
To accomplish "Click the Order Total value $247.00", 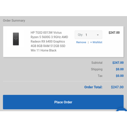I will (117, 87).
